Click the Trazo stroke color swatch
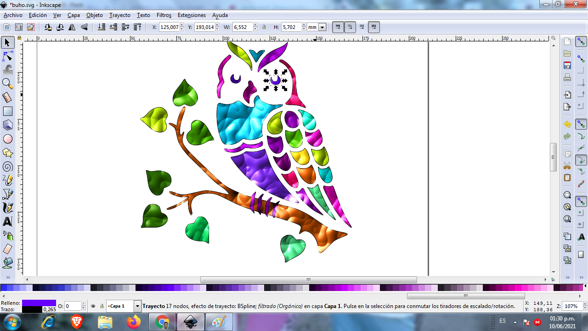The image size is (588, 331). tap(32, 309)
